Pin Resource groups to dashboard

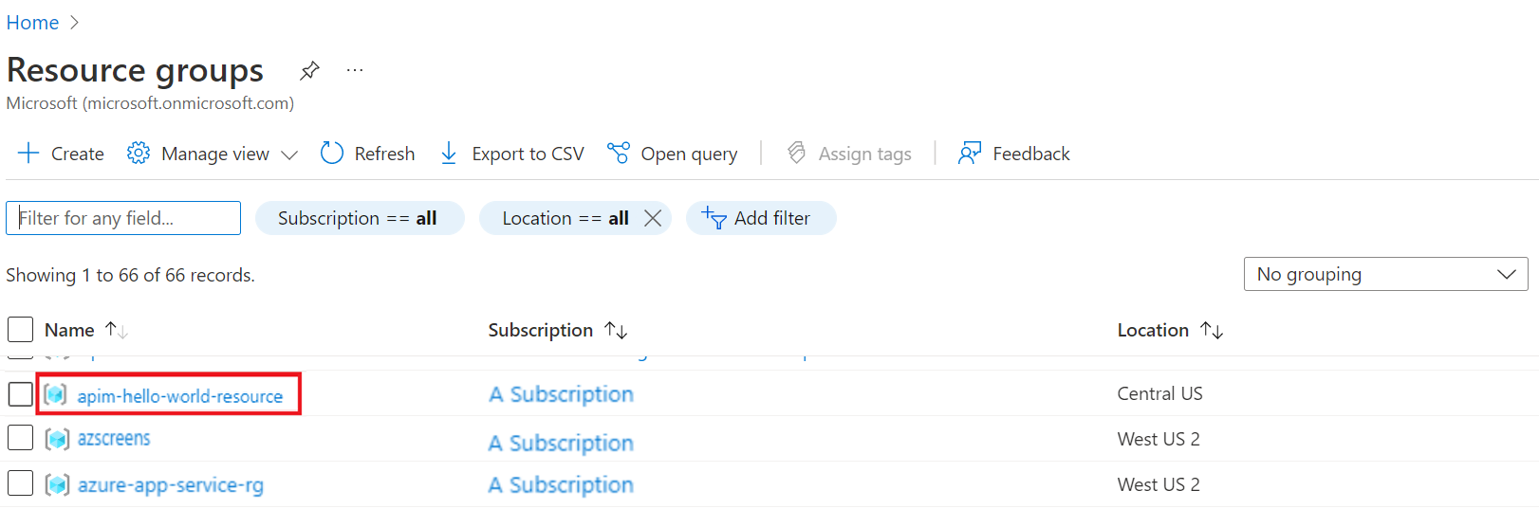(x=309, y=70)
